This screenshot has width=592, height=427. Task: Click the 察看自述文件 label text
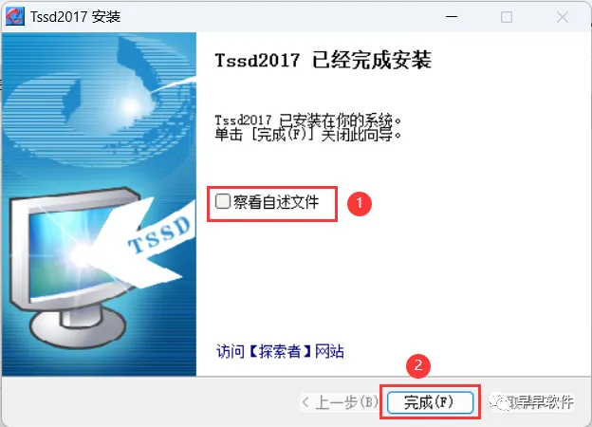[276, 202]
